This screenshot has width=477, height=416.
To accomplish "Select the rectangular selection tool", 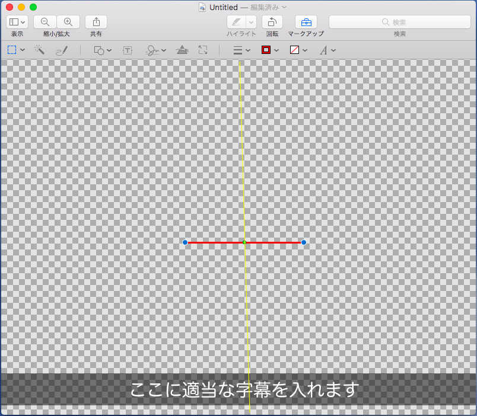I will pyautogui.click(x=12, y=50).
